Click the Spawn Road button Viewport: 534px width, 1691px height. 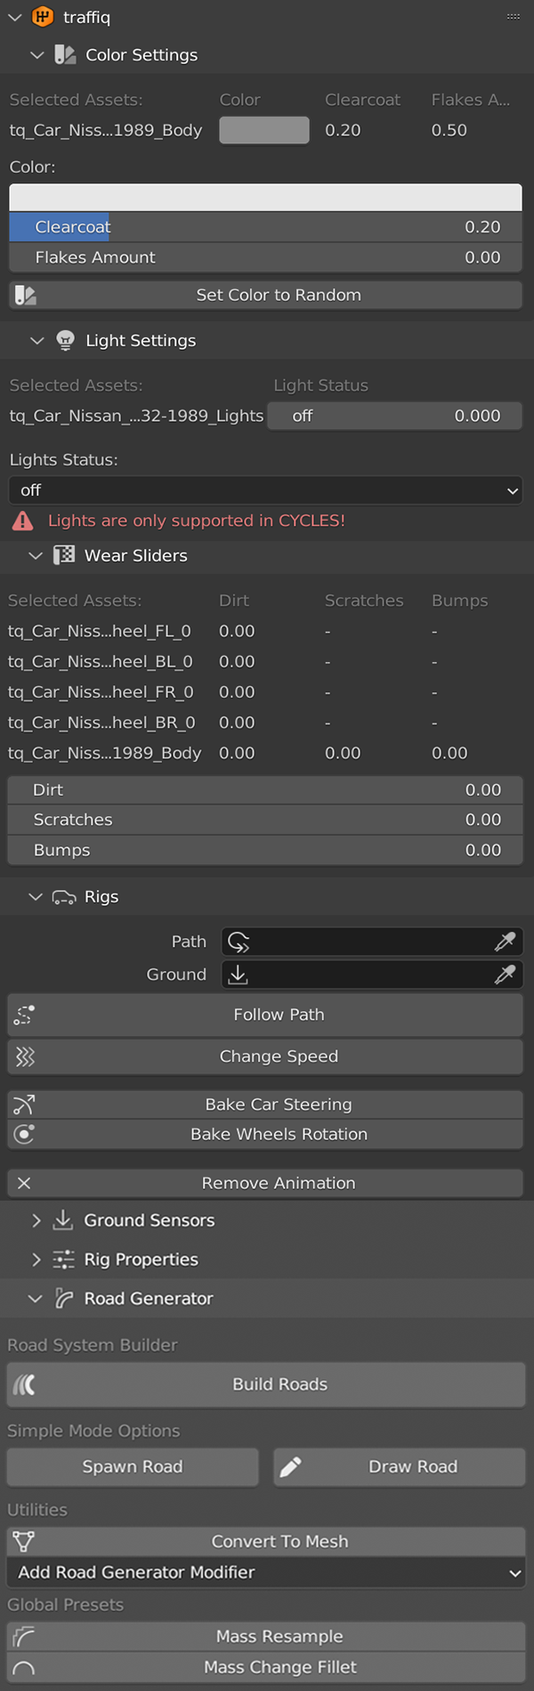click(133, 1467)
